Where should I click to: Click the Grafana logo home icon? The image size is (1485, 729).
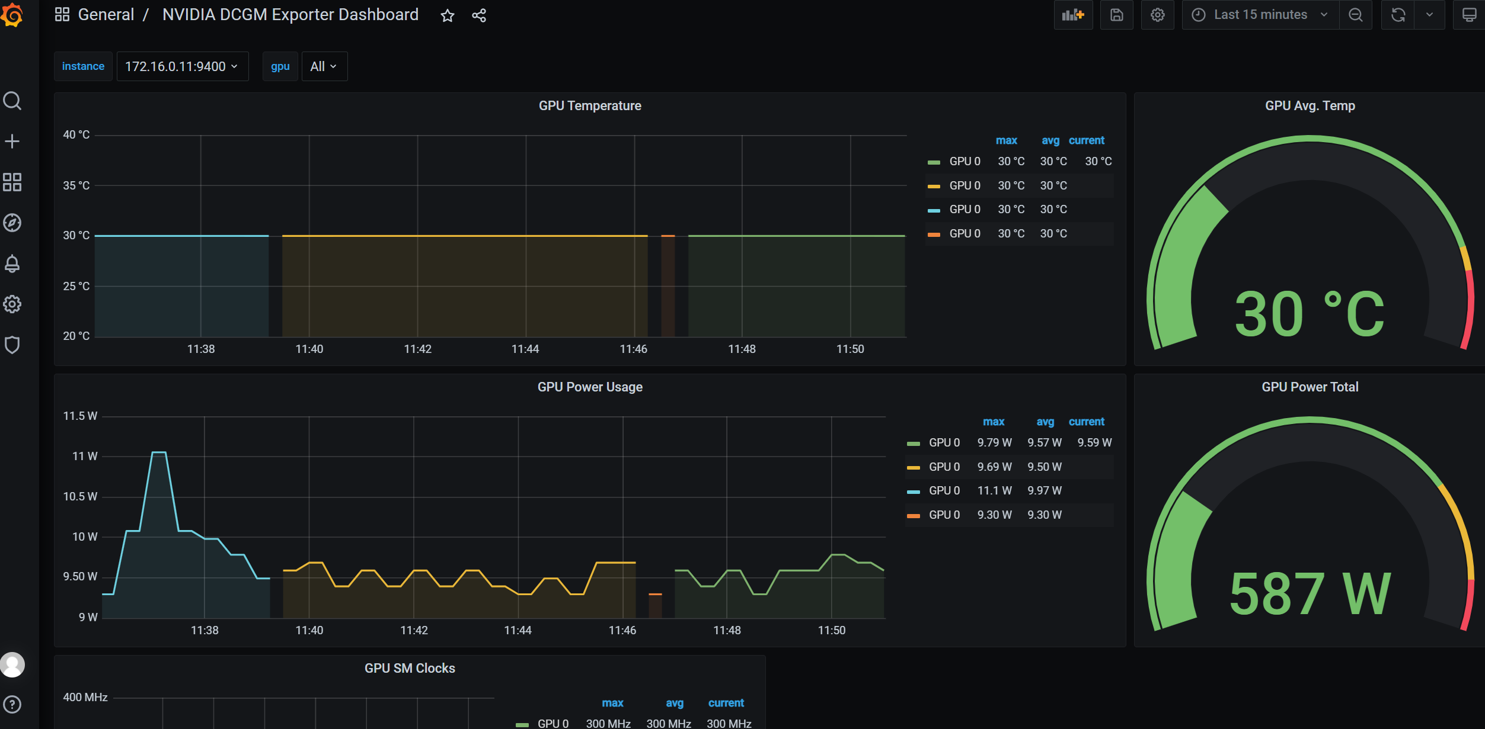(x=12, y=15)
